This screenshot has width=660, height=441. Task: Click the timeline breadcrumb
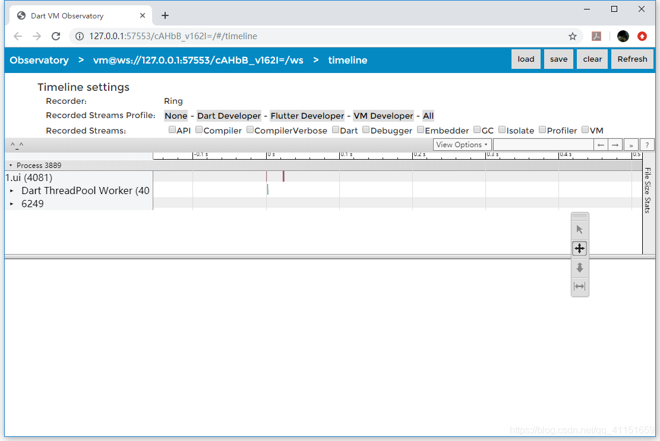(x=348, y=60)
